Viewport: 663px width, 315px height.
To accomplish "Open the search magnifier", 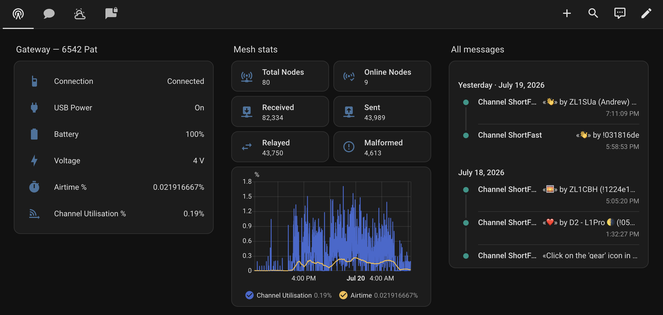I will coord(593,13).
